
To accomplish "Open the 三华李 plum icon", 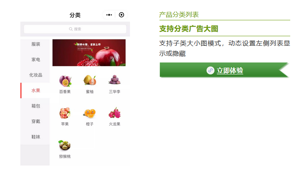I will [x=114, y=80].
